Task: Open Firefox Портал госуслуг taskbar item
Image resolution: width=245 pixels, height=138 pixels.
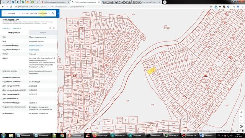Action: click(x=100, y=135)
